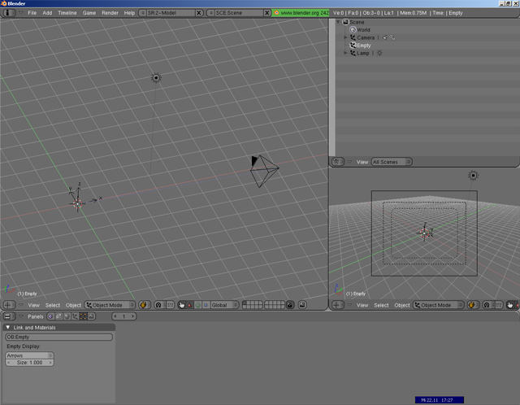520x405 pixels.
Task: Toggle the translate manipulator triangle button
Action: click(x=190, y=305)
